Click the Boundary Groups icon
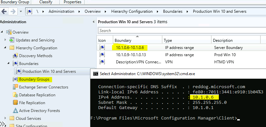This screenshot has width=266, height=127. [x=15, y=79]
